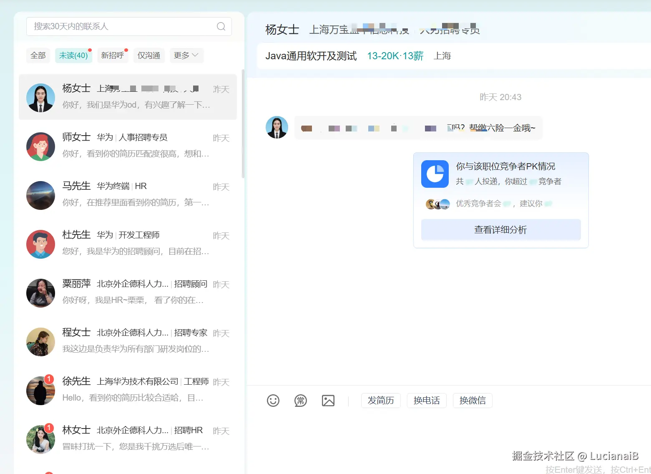Click the send image icon
The width and height of the screenshot is (651, 474).
(x=328, y=401)
